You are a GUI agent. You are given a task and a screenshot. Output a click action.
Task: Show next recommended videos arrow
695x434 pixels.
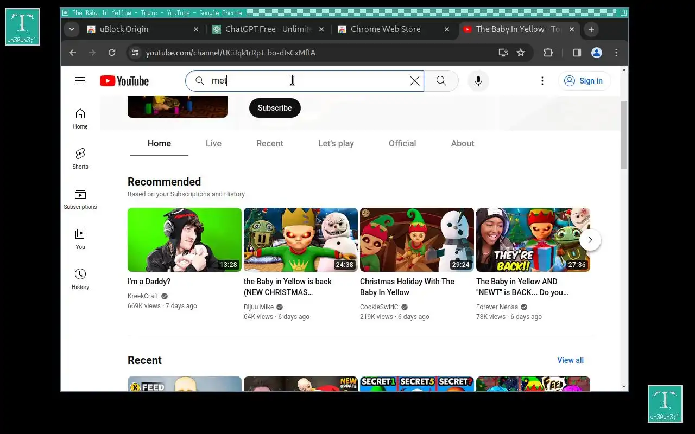pos(590,240)
